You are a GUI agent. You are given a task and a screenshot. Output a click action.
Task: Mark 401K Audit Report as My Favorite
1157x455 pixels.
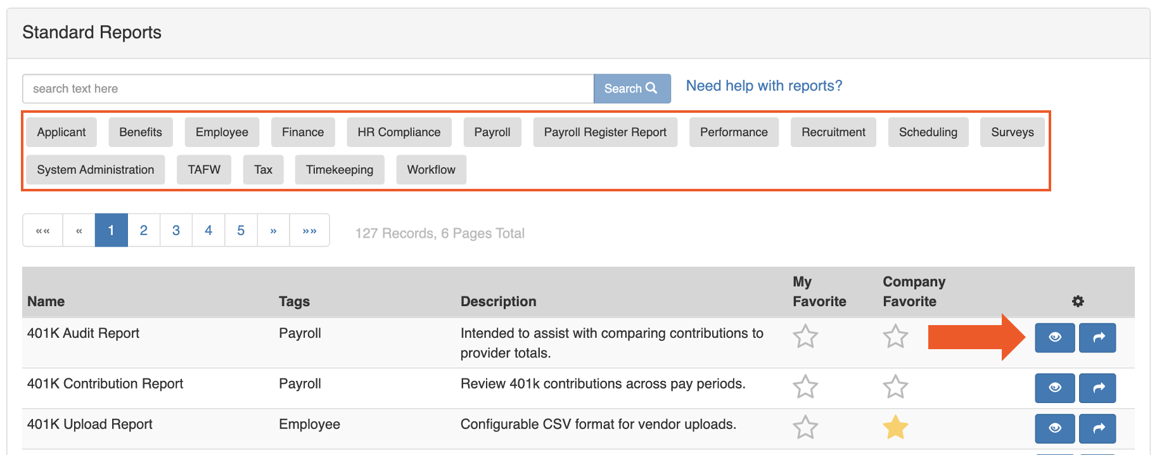click(x=805, y=336)
